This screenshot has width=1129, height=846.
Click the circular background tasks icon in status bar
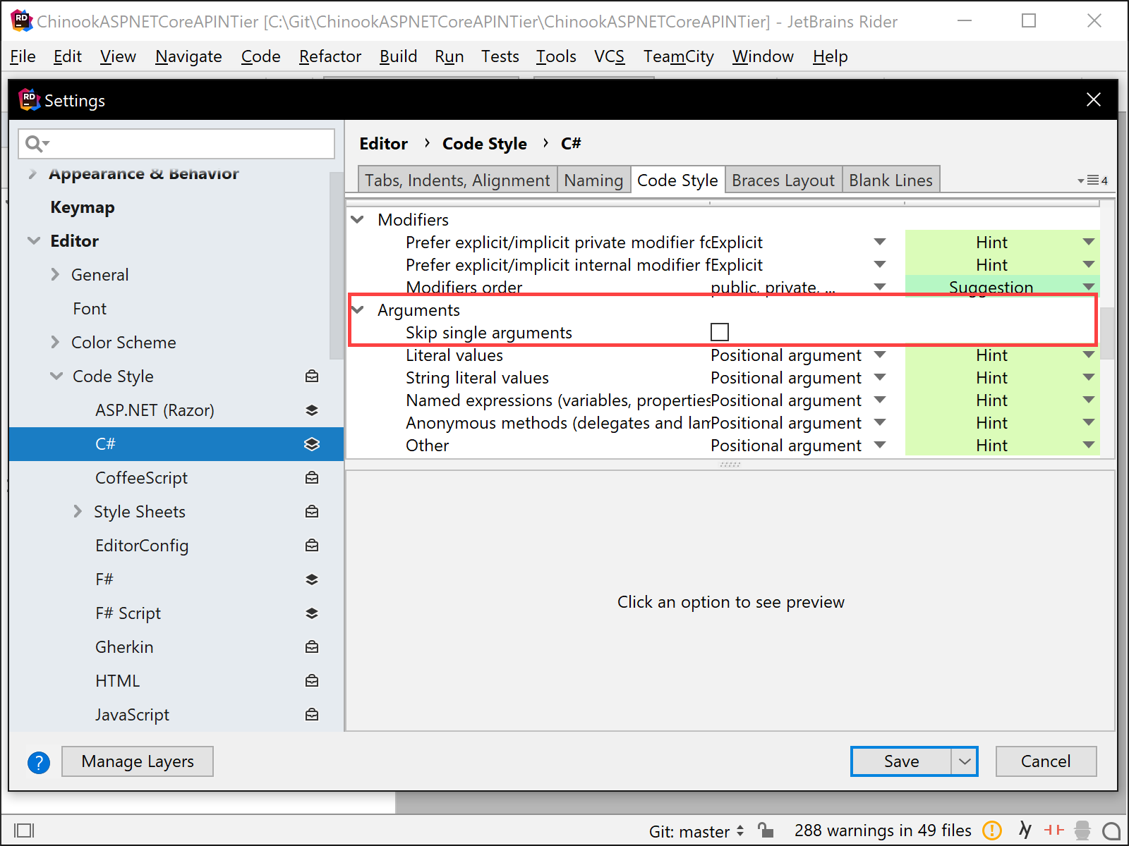click(1111, 831)
